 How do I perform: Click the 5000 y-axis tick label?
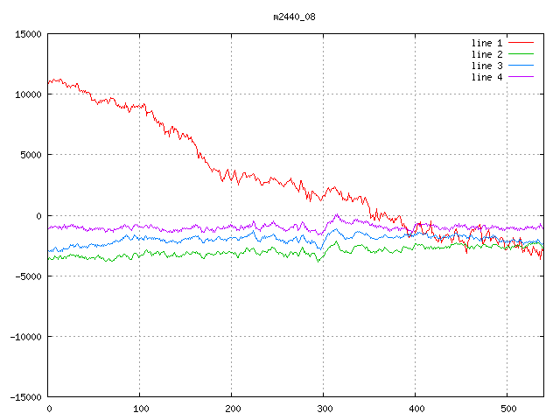(x=31, y=155)
